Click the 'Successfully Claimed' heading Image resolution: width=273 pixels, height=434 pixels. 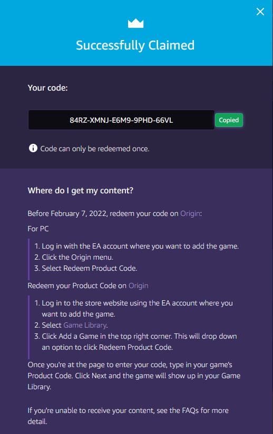(x=135, y=45)
